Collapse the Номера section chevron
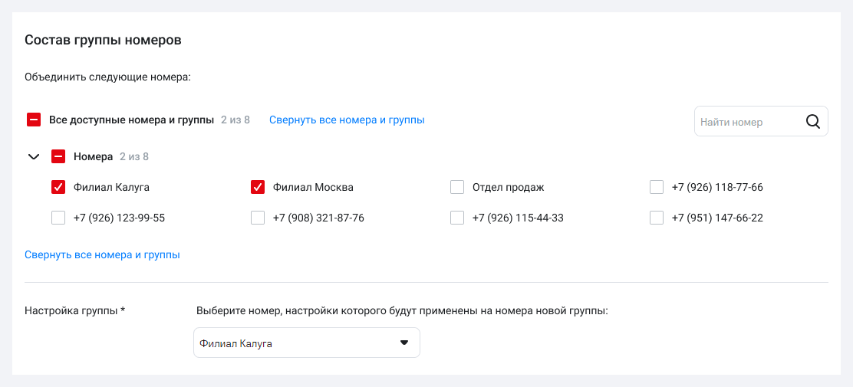Viewport: 853px width, 387px height. pyautogui.click(x=33, y=156)
